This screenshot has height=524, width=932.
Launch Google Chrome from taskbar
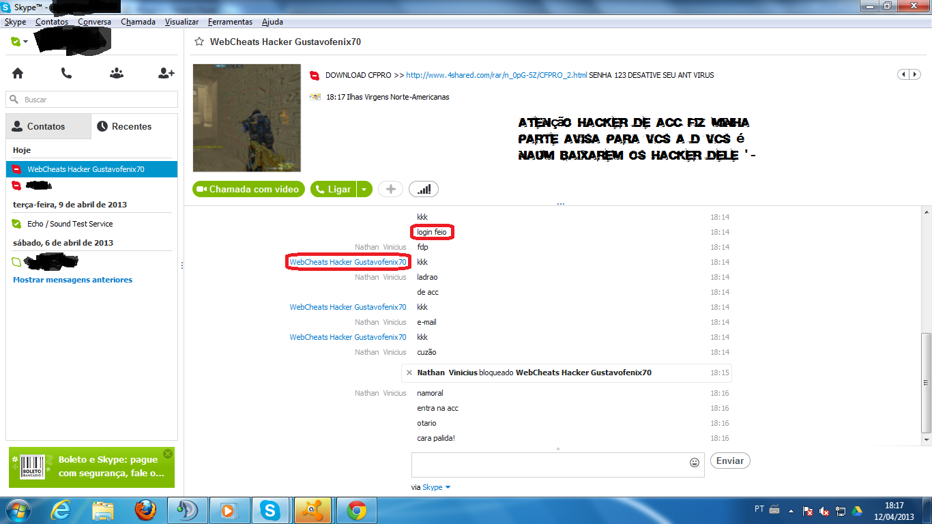(x=355, y=510)
